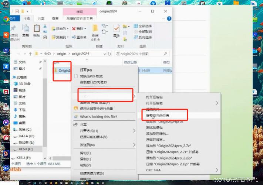Switch to the View (查看) ribbon tab
This screenshot has height=185, width=263.
click(x=55, y=18)
